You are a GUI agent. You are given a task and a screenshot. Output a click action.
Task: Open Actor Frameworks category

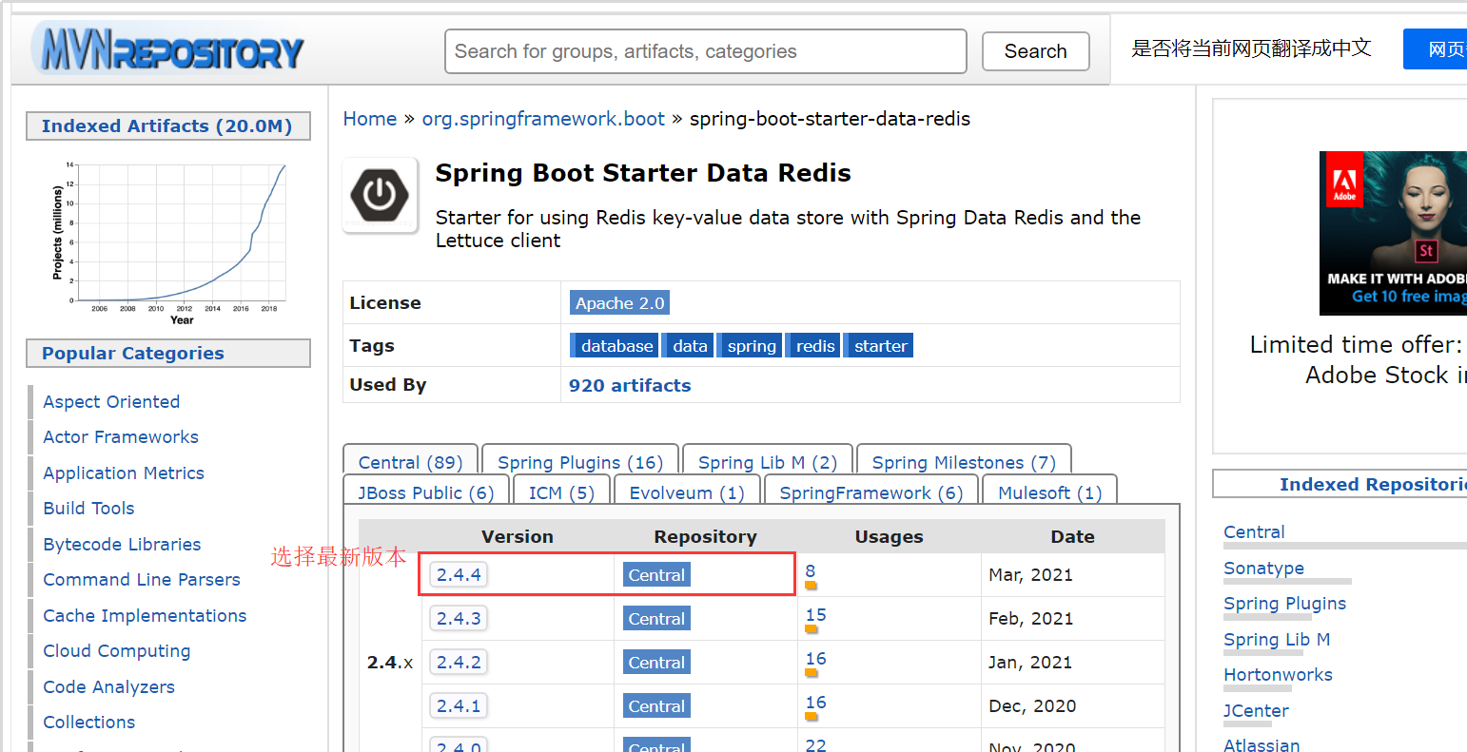[x=121, y=437]
